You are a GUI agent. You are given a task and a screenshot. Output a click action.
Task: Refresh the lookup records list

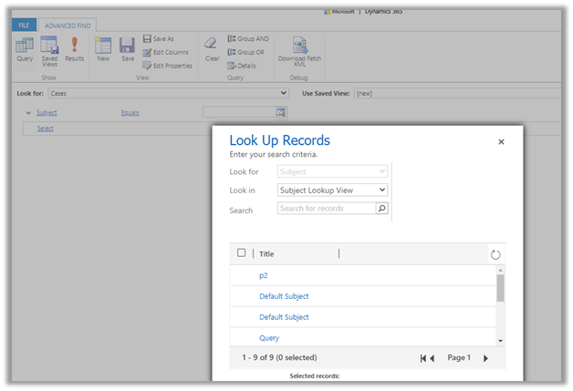495,254
